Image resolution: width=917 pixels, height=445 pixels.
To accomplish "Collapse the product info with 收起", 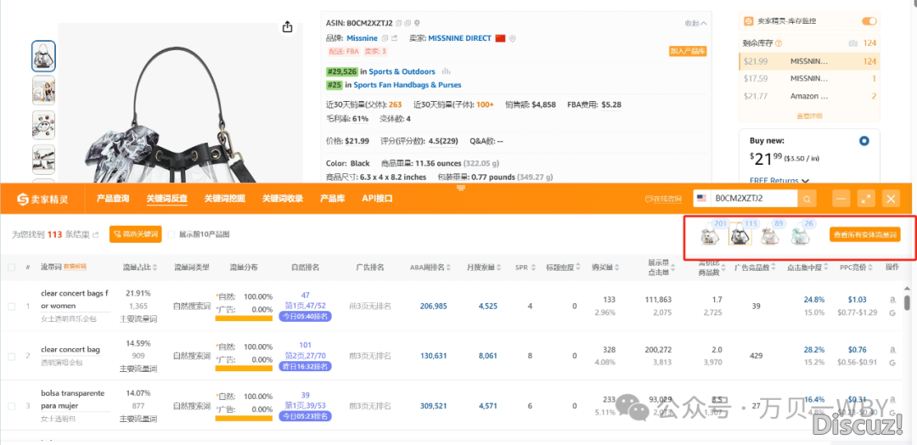I will [x=695, y=24].
